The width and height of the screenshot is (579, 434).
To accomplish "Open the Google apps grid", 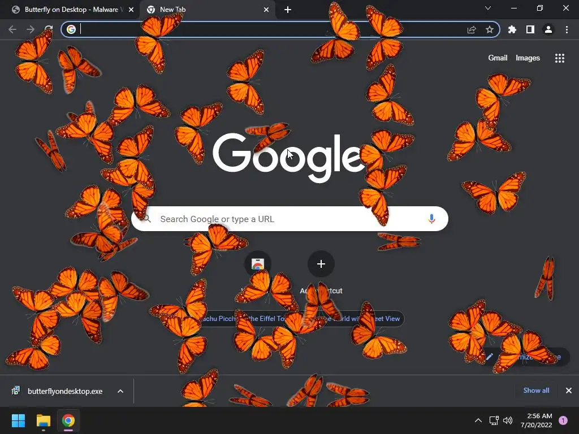I will (560, 58).
